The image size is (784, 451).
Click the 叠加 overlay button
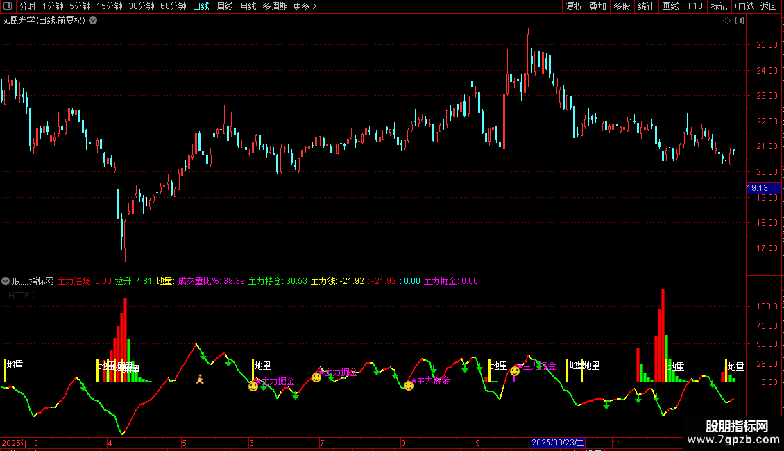tap(597, 6)
